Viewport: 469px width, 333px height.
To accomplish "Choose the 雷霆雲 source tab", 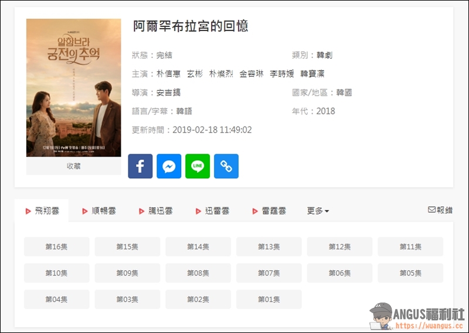I will [270, 211].
